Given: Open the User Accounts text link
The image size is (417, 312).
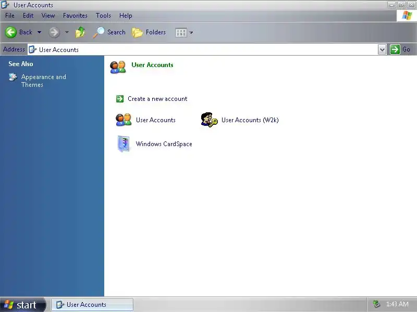Looking at the screenshot, I should click(155, 120).
